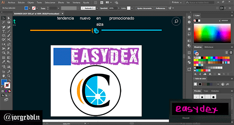Open the Archivo menu
The width and height of the screenshot is (234, 125).
pyautogui.click(x=11, y=2)
